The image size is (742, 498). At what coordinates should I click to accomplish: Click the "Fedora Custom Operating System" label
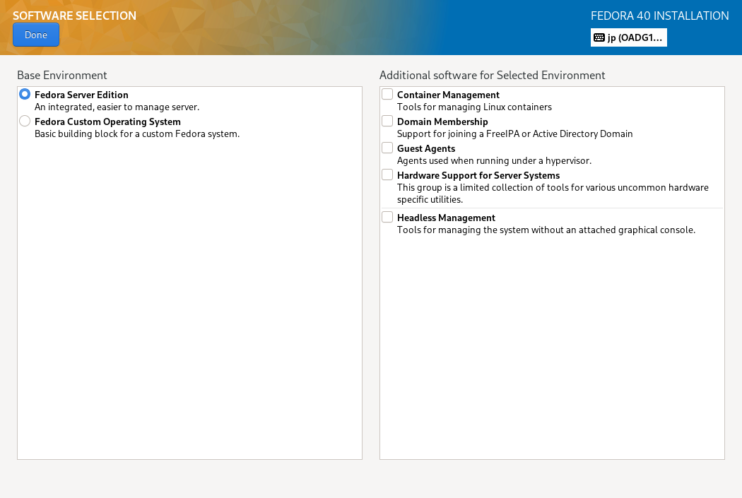coord(107,121)
